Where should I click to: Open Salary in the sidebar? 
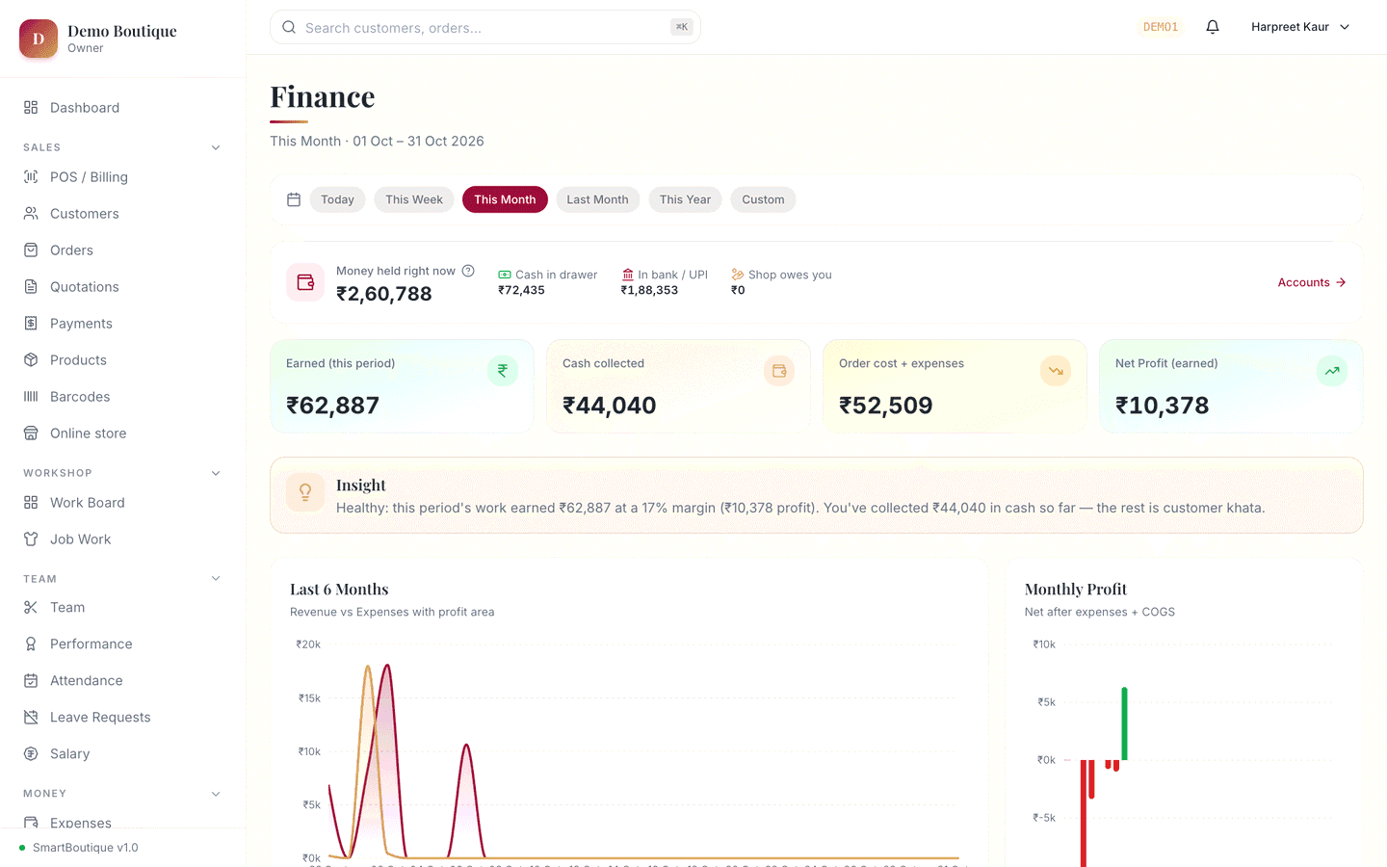pos(122,753)
